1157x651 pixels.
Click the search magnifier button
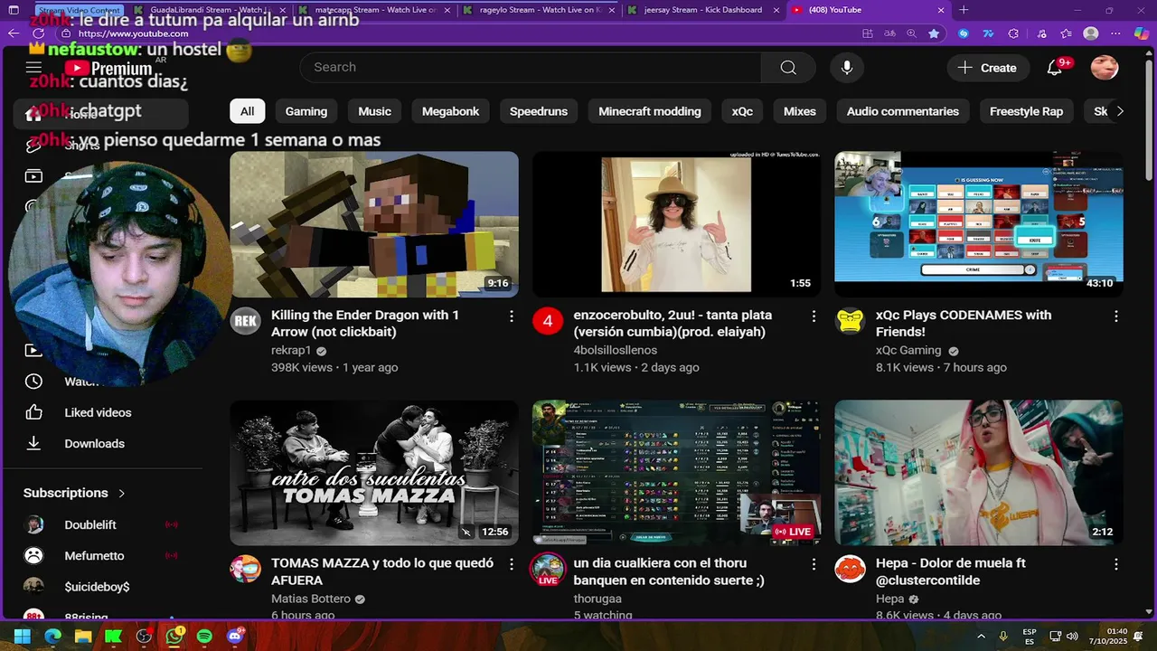[788, 68]
